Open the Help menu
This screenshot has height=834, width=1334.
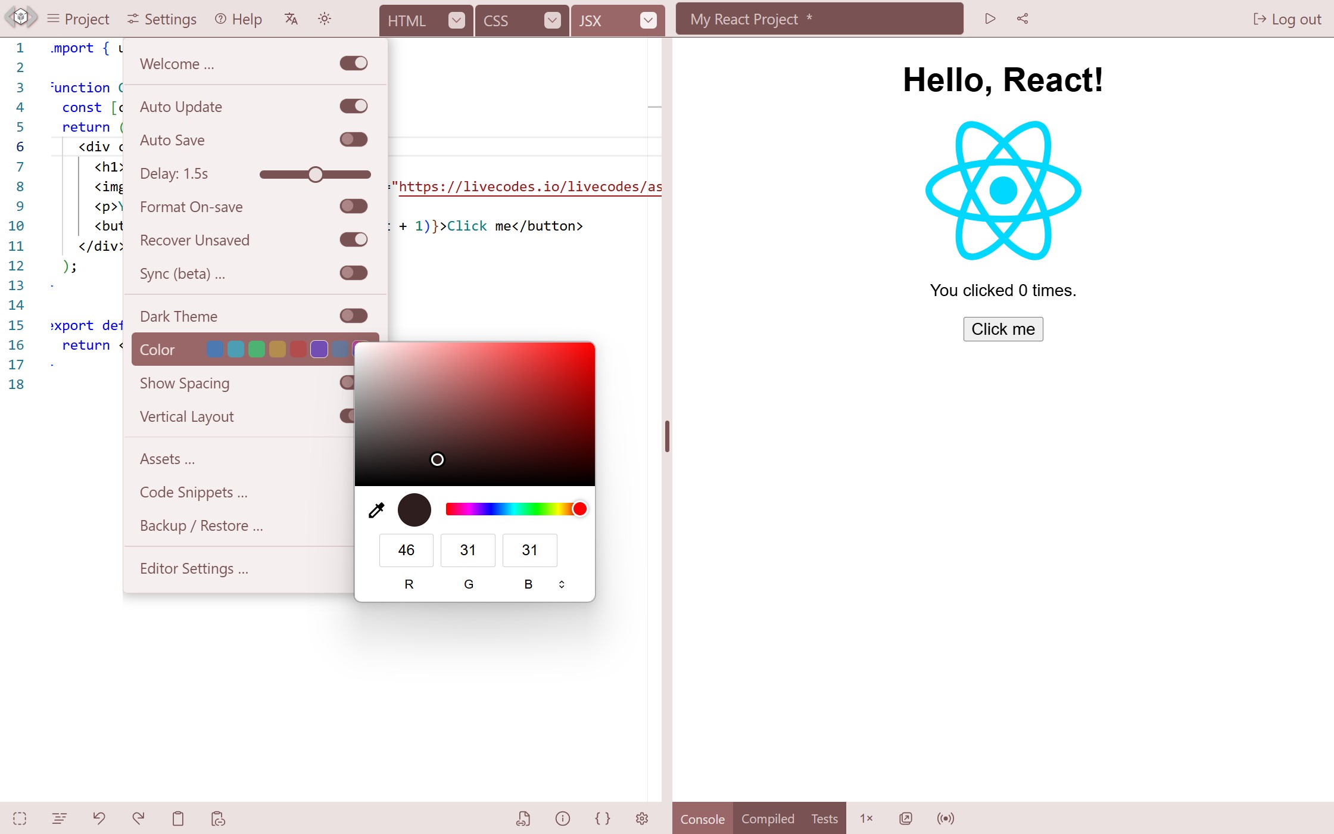coord(238,19)
